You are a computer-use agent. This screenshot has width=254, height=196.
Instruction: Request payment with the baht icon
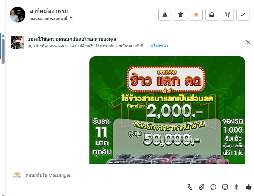[236, 187]
